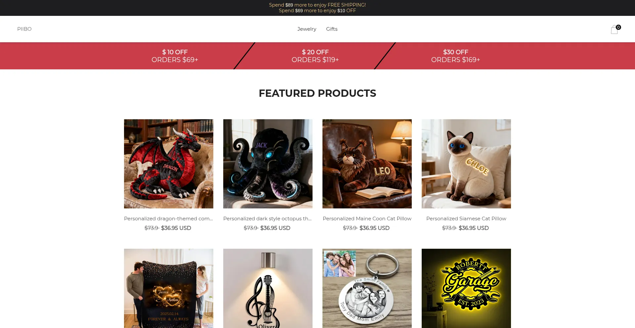
Task: Click the $30 OFF orders $169+ banner
Action: pos(455,56)
